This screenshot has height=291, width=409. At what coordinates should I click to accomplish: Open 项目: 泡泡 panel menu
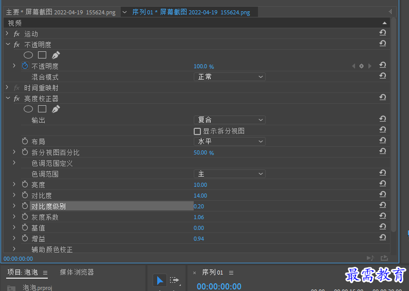tap(45, 273)
